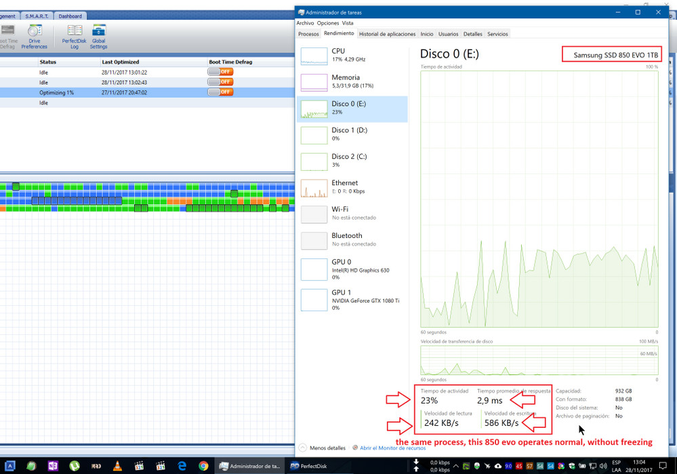Open the first Media Player Classic taskbar icon
This screenshot has height=474, width=677.
point(139,466)
